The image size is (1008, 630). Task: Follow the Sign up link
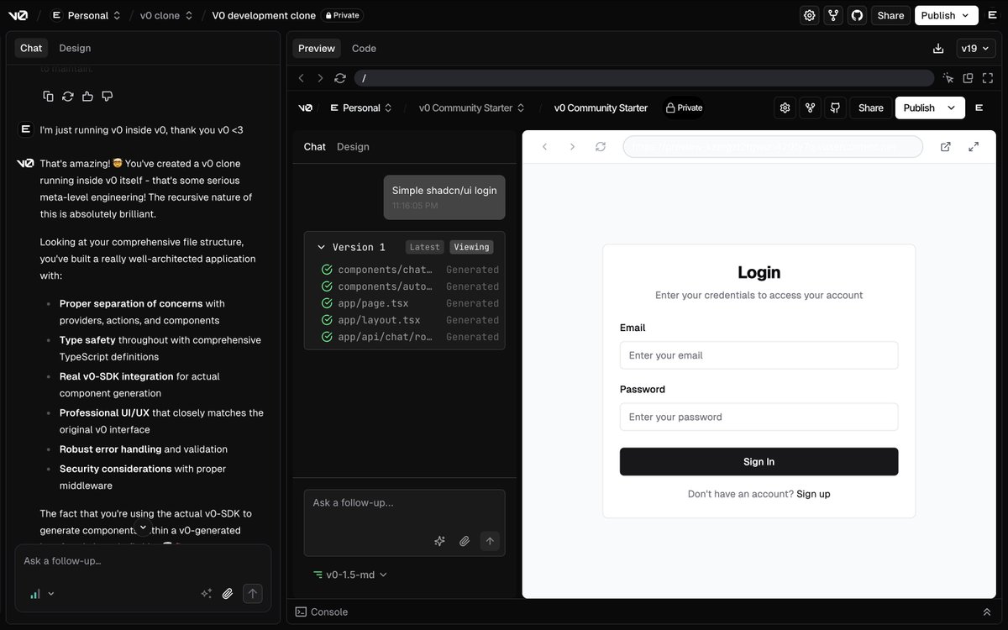point(813,494)
